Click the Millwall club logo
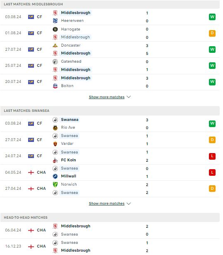The height and width of the screenshot is (255, 223). pyautogui.click(x=55, y=176)
